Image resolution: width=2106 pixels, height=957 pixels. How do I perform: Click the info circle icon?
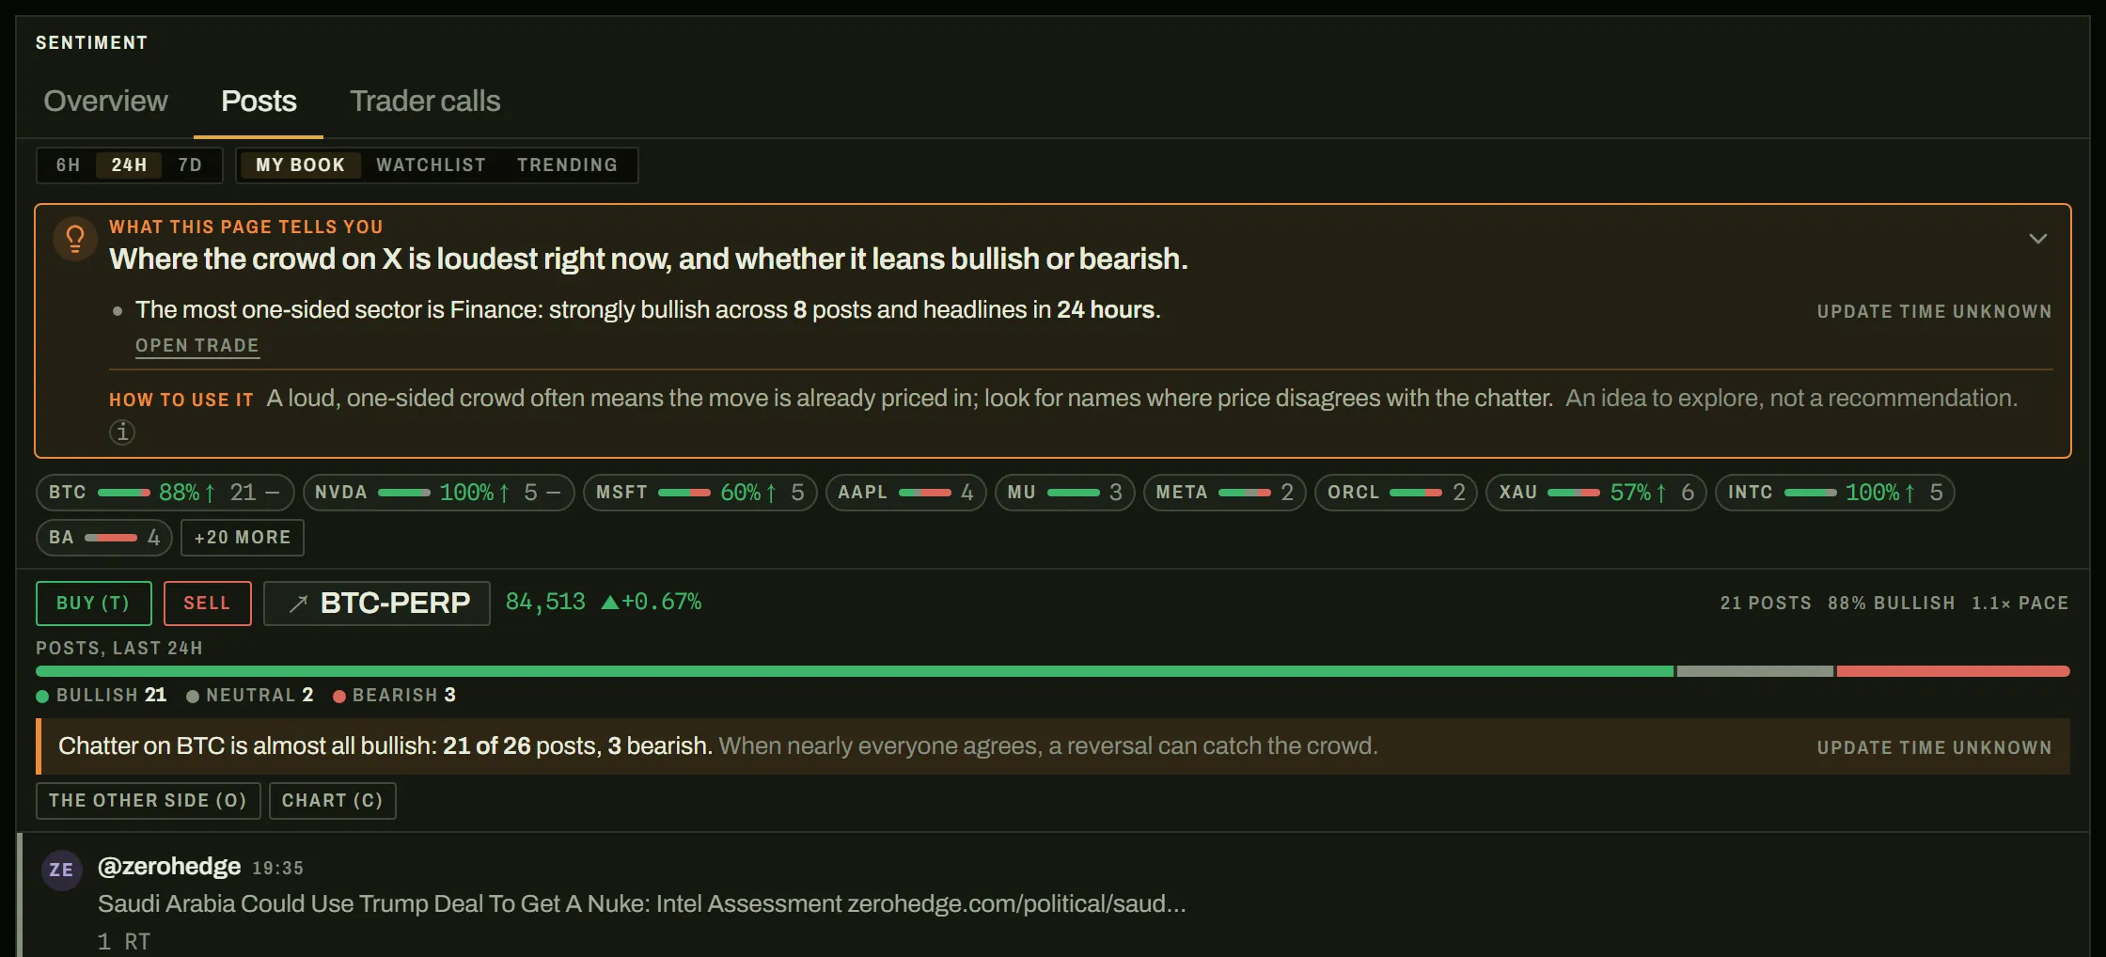coord(122,431)
